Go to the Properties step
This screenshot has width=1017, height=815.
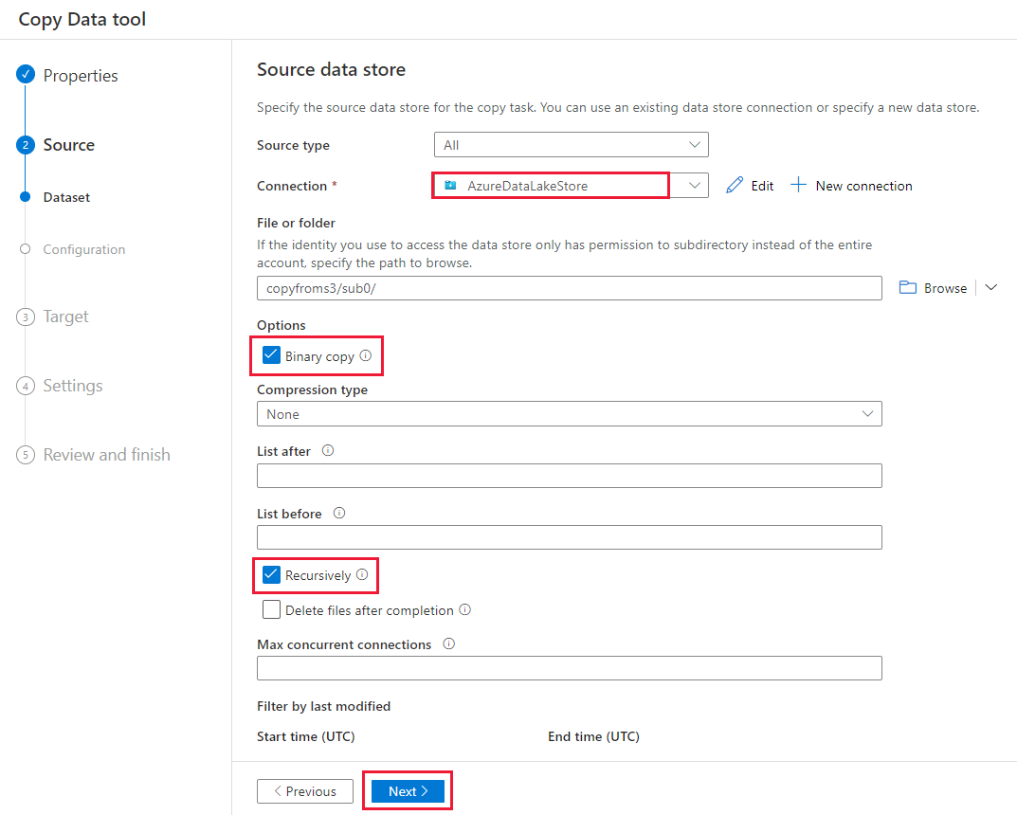(81, 75)
